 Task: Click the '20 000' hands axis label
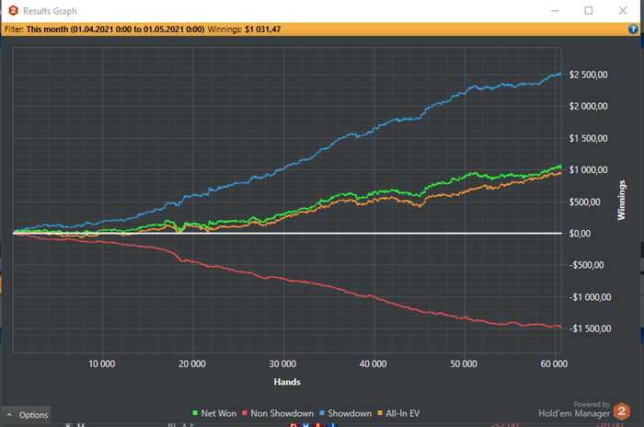click(x=191, y=364)
